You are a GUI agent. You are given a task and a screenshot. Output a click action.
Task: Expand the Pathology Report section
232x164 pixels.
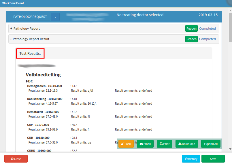coord(25,29)
